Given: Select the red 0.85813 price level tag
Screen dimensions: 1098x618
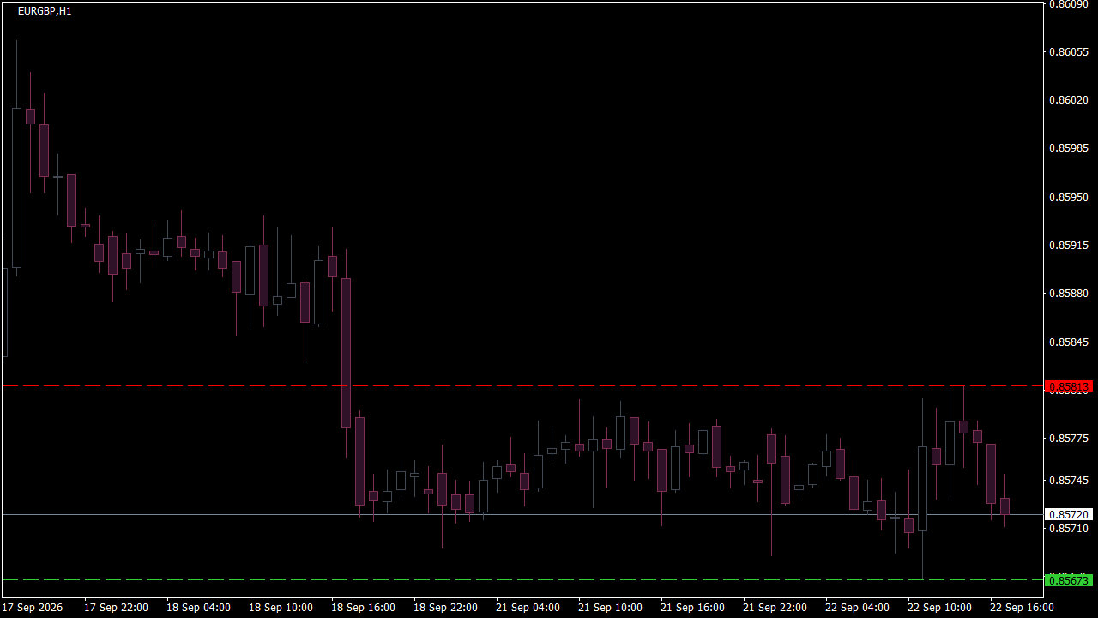Looking at the screenshot, I should tap(1069, 387).
